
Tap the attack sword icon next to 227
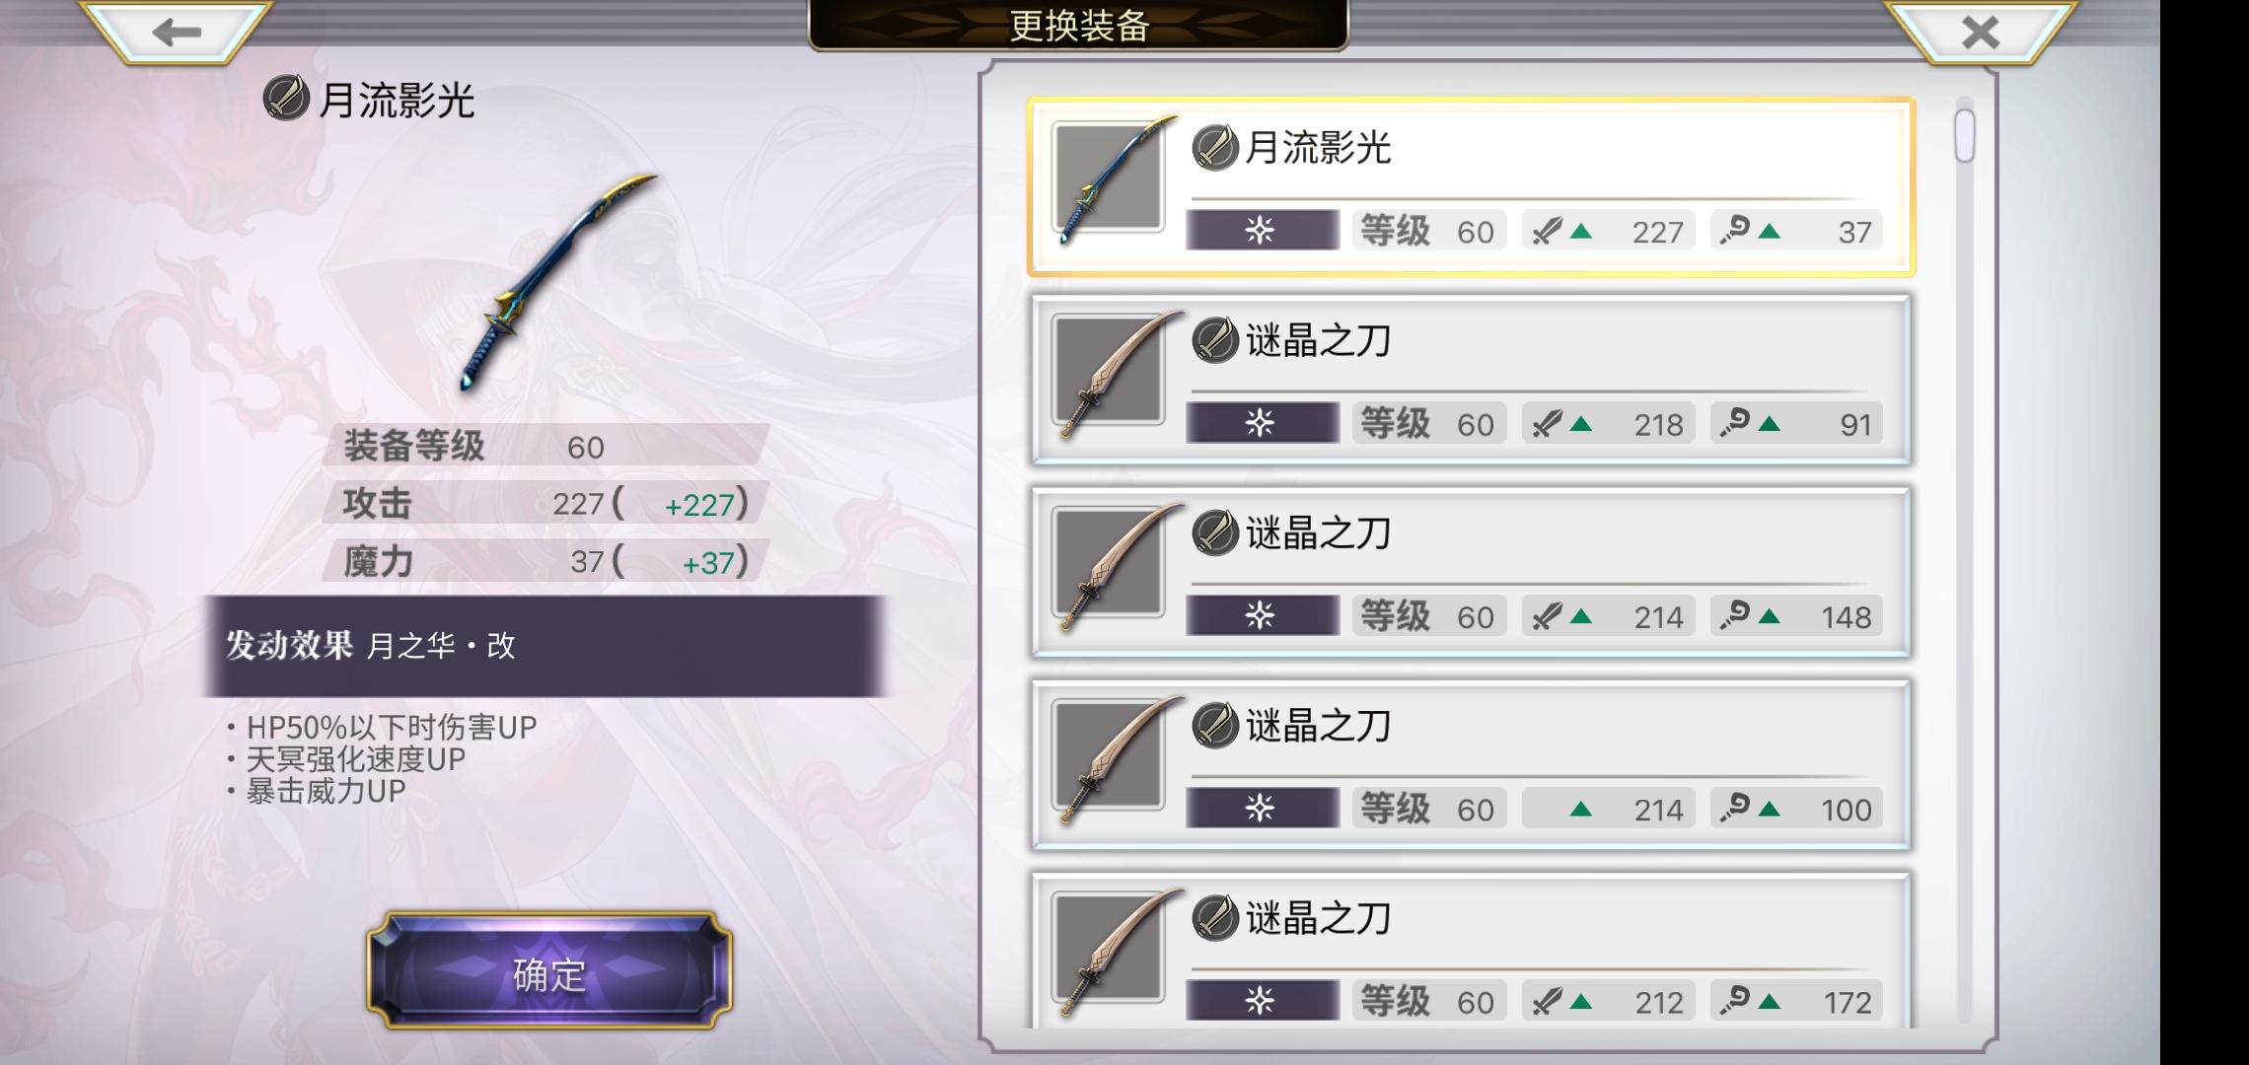tap(1547, 232)
